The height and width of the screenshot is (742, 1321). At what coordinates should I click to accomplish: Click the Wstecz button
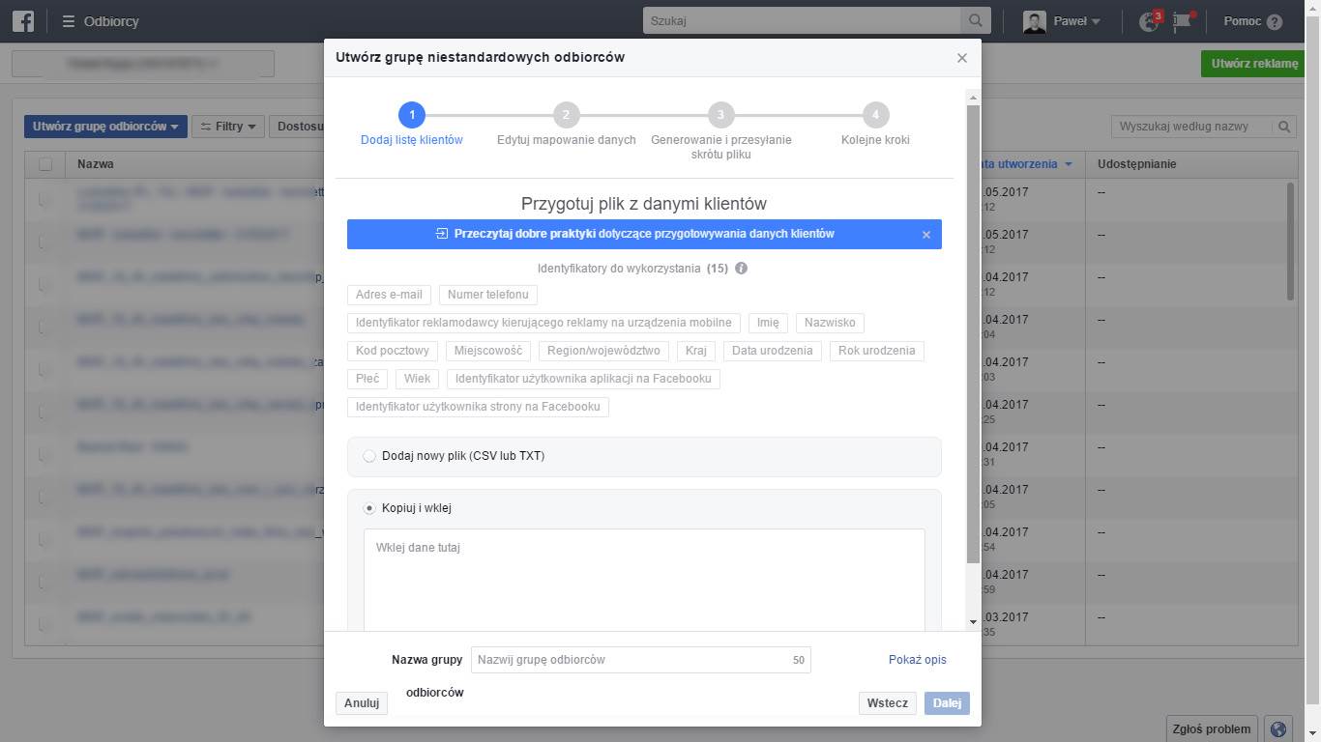click(x=887, y=703)
